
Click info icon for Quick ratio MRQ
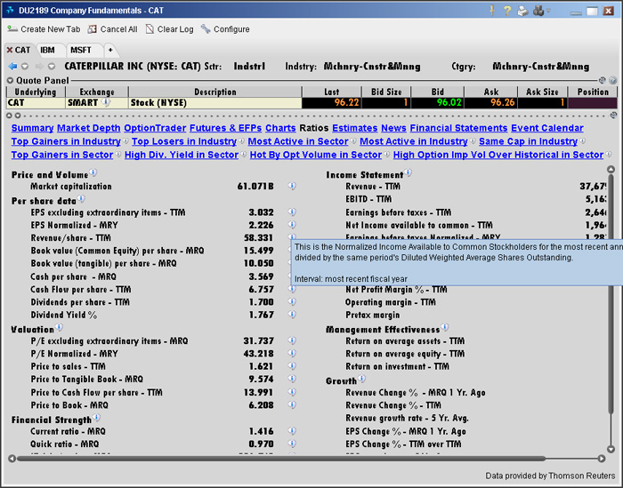click(x=292, y=444)
